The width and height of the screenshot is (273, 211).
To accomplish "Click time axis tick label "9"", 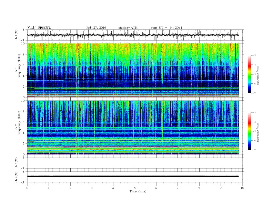I will pyautogui.click(x=221, y=188).
